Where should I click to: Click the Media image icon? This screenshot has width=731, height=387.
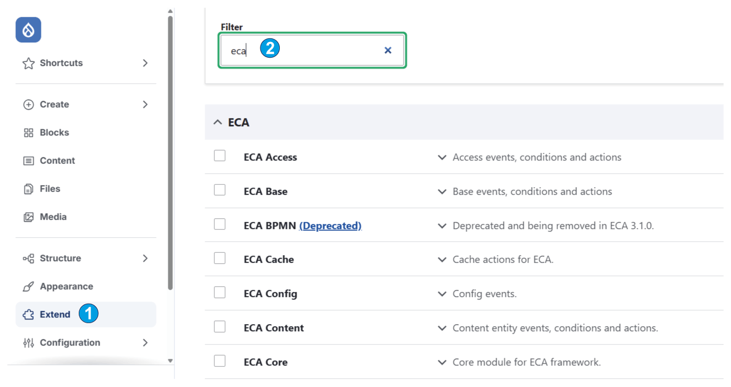click(29, 217)
